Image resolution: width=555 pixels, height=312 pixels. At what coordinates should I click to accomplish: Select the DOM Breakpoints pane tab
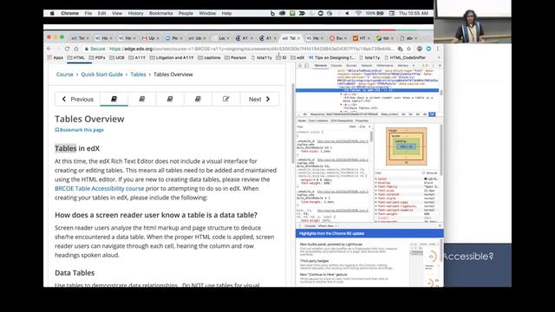(342, 121)
